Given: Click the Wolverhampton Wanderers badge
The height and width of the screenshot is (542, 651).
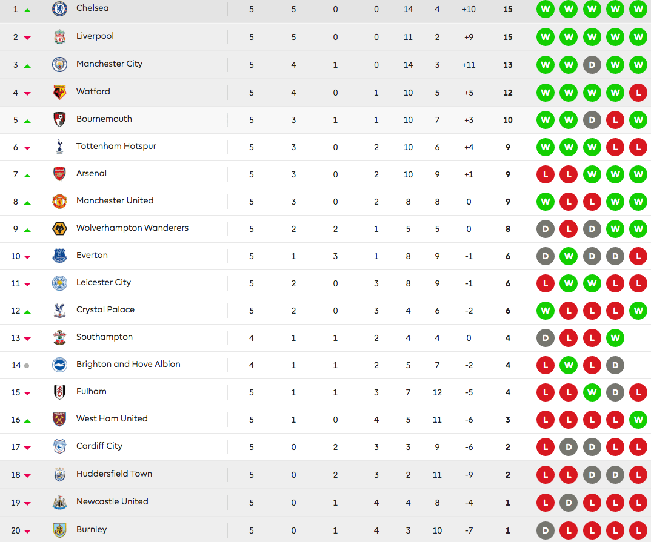Looking at the screenshot, I should coord(59,228).
